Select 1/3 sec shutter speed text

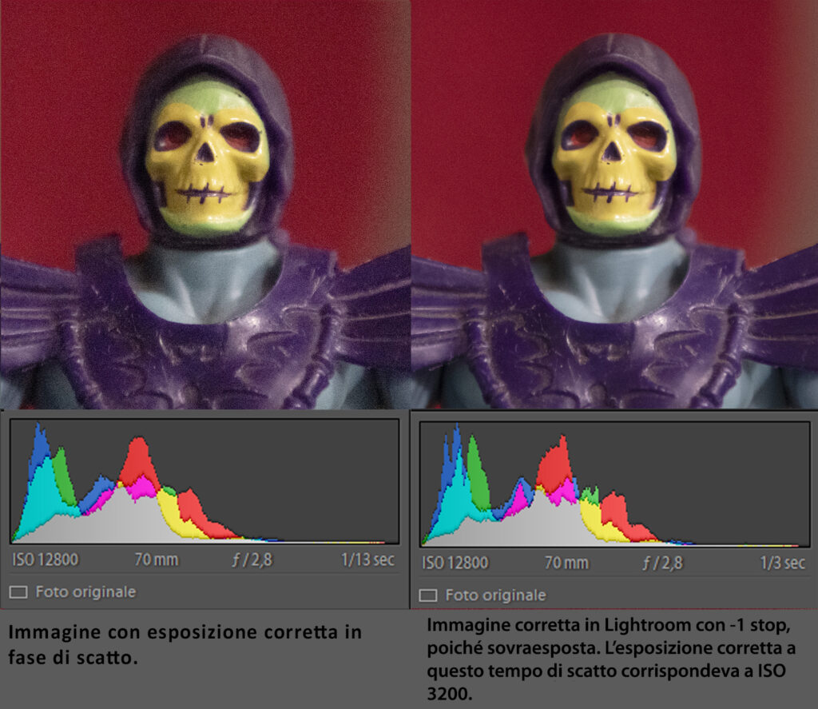(783, 563)
